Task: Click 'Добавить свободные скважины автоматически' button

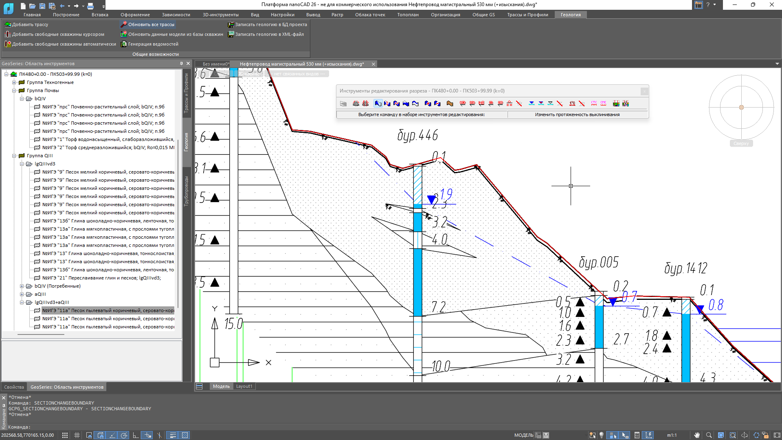Action: (60, 44)
